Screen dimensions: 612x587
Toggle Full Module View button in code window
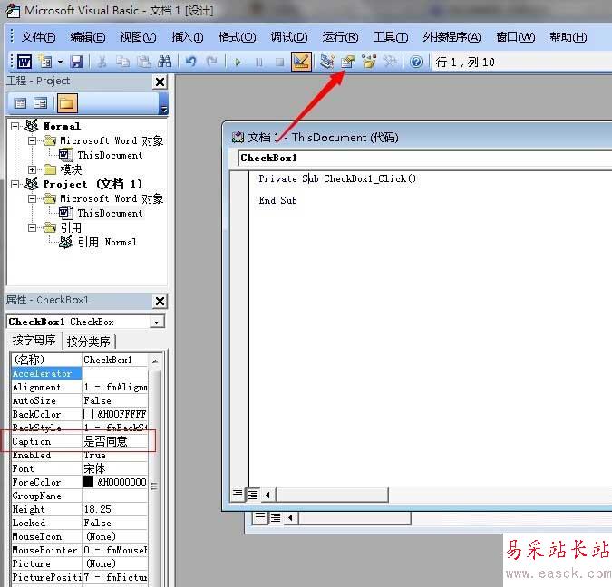253,495
